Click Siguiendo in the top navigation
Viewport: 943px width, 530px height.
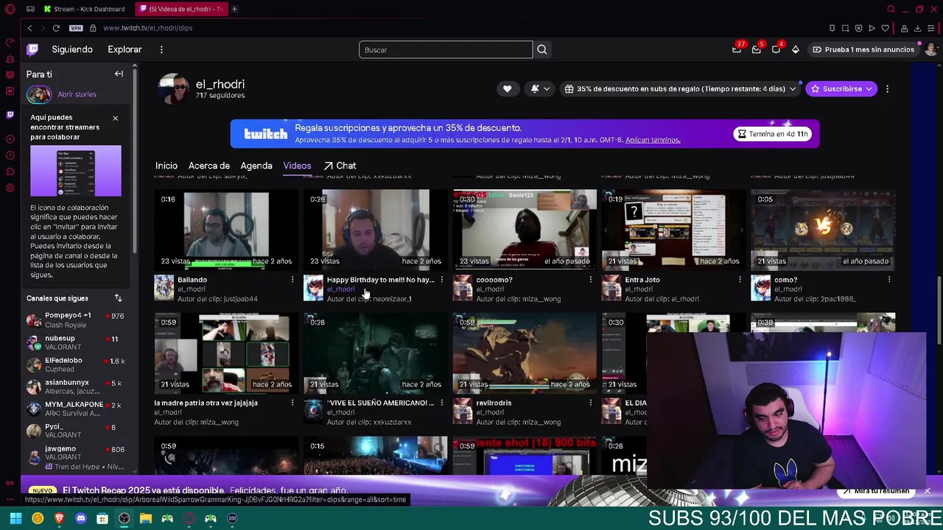(72, 49)
